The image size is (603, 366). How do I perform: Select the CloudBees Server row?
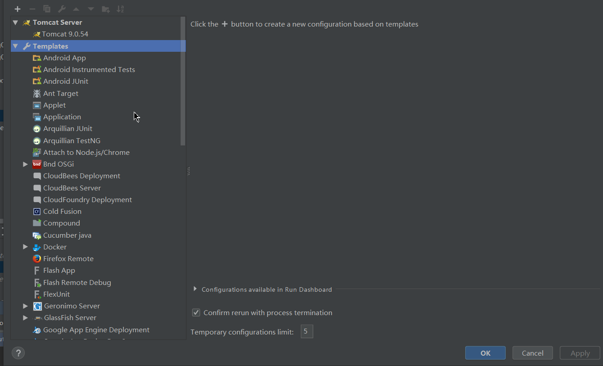(x=98, y=188)
